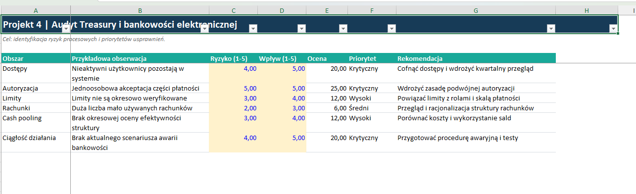Select the Ryzyko value 5,00 for Autoryzacja

[234, 88]
